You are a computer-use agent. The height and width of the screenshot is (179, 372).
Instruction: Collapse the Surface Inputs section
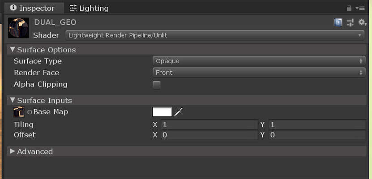point(13,100)
